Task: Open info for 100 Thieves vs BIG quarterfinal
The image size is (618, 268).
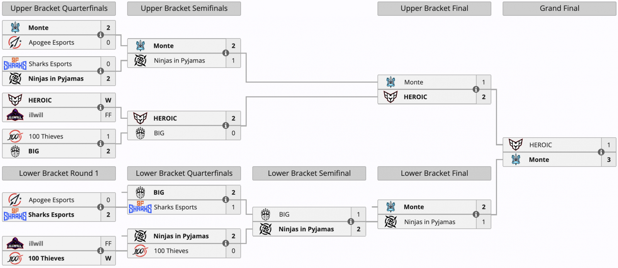Action: 100,144
